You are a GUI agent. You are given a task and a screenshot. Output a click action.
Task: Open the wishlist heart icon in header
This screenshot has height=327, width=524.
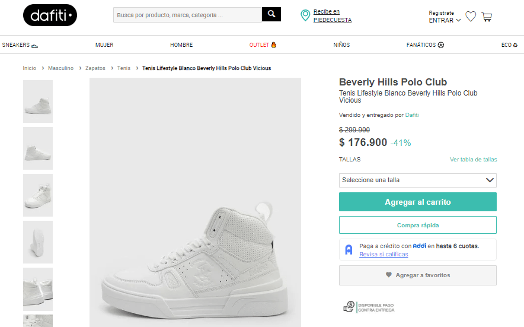[x=471, y=17]
